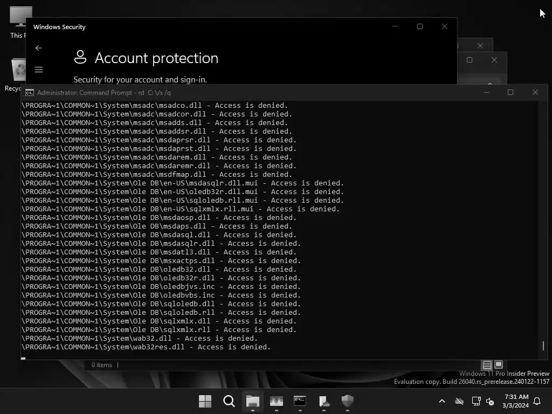
Task: Click the Command Prompt title bar icon
Action: (x=30, y=93)
